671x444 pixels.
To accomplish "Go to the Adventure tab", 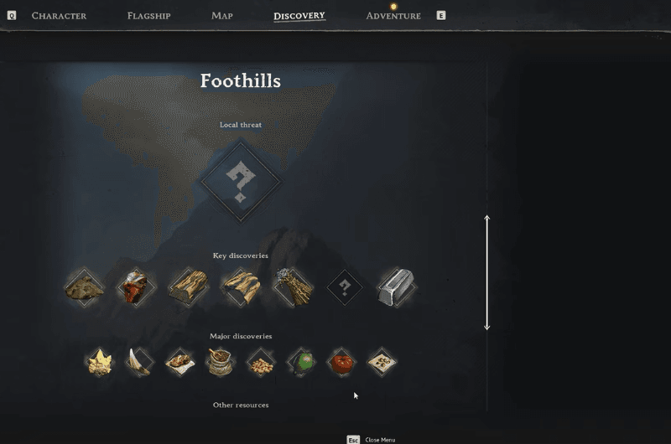I will point(393,16).
